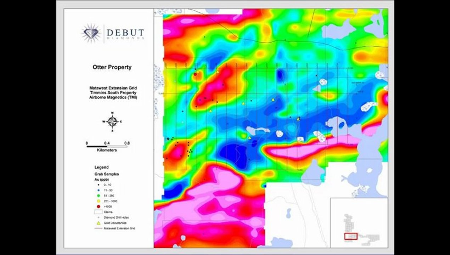450x255 pixels.
Task: Click the Debut Diamonds gem logo
Action: click(x=91, y=33)
